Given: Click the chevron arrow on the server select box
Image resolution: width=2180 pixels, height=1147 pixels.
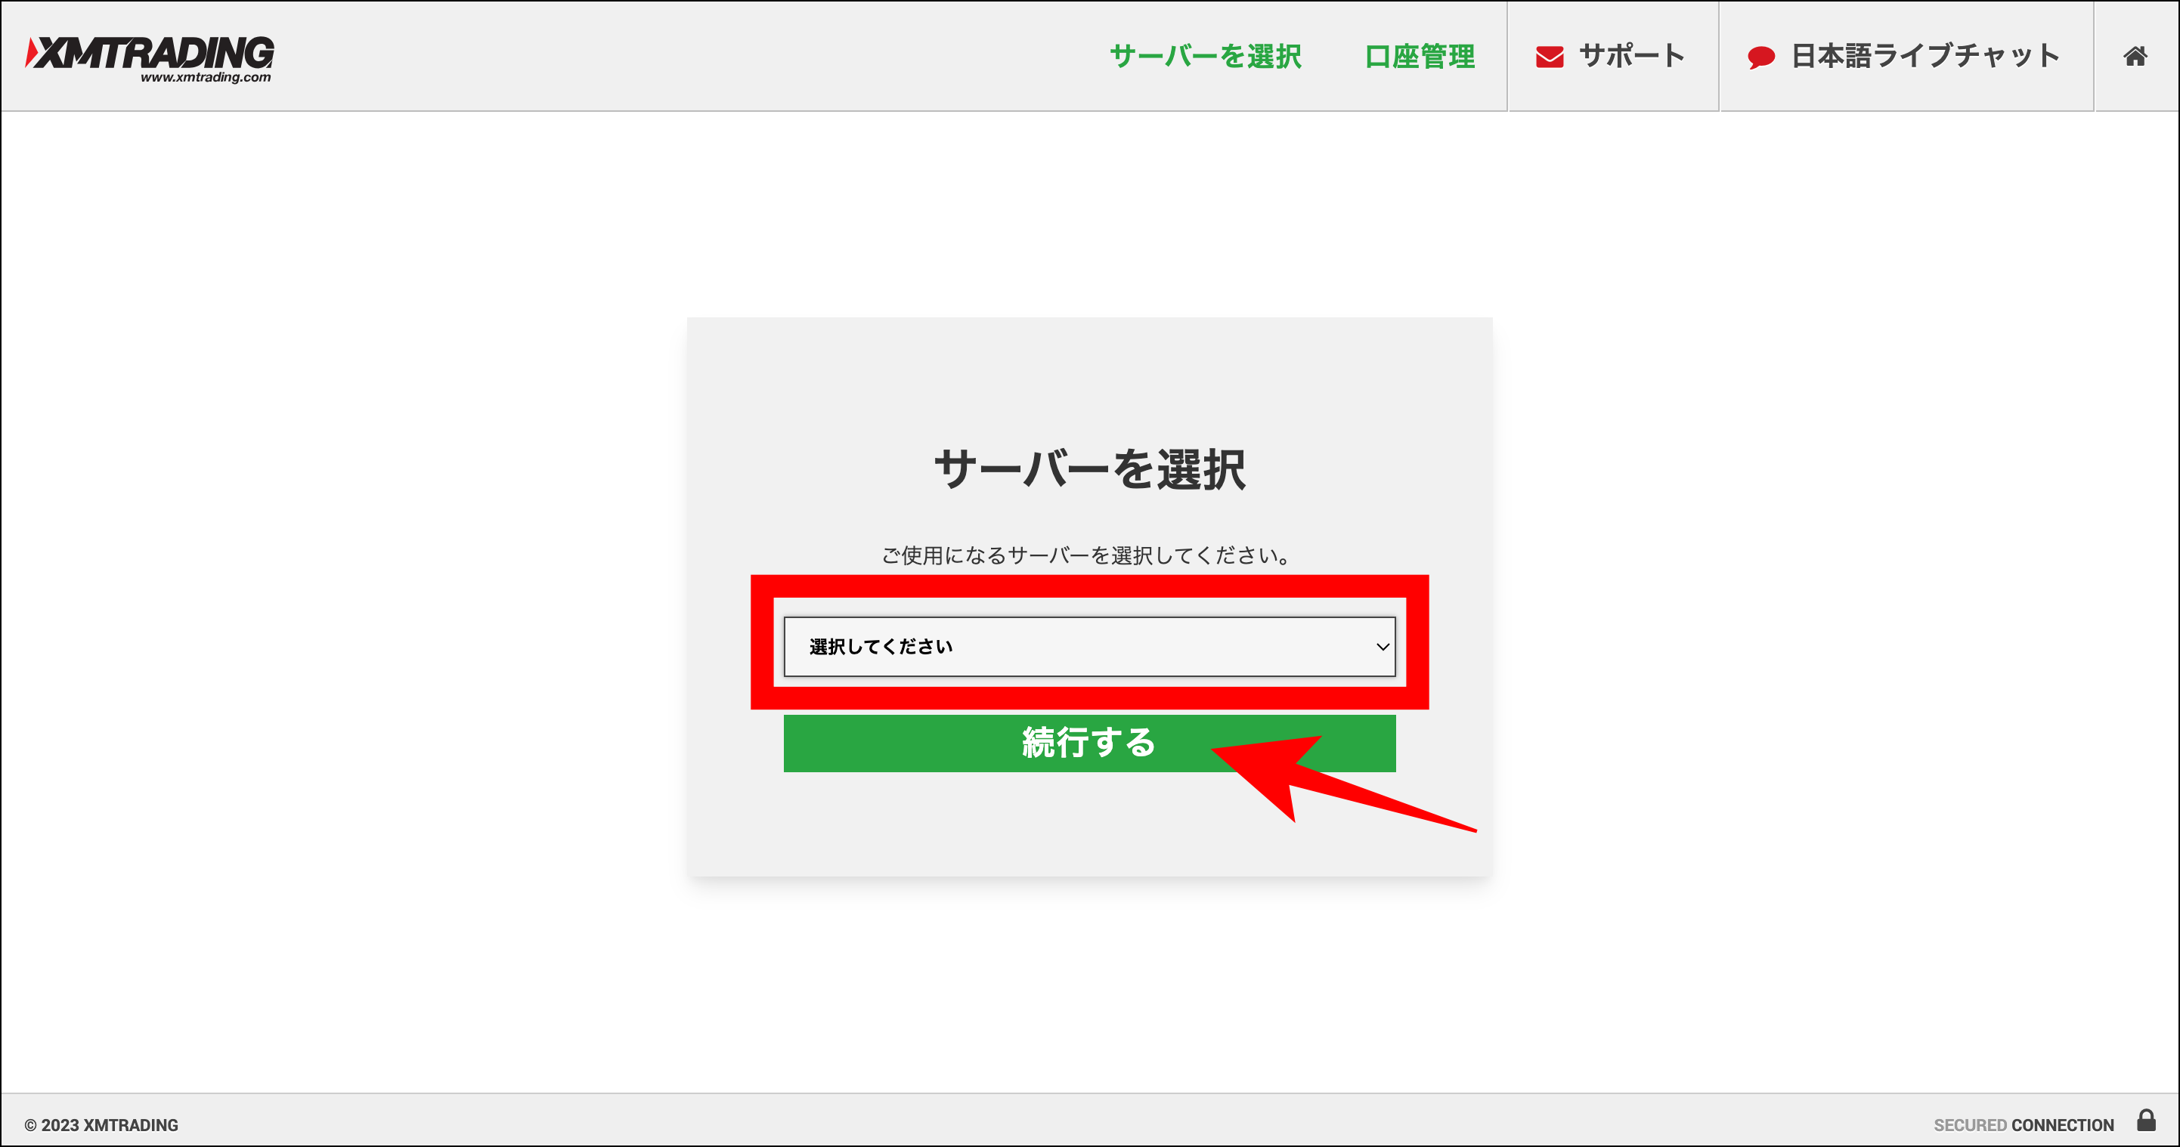Looking at the screenshot, I should 1382,645.
